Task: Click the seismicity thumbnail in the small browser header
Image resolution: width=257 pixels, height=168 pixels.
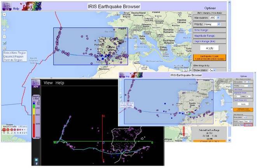Action: 137,75
